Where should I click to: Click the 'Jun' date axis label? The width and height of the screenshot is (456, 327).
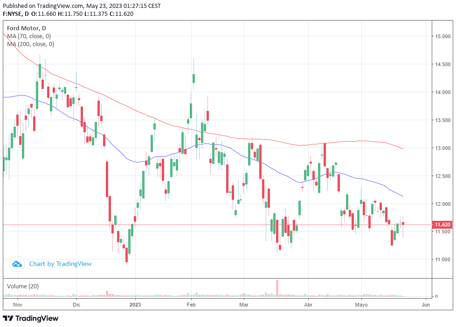pyautogui.click(x=426, y=305)
